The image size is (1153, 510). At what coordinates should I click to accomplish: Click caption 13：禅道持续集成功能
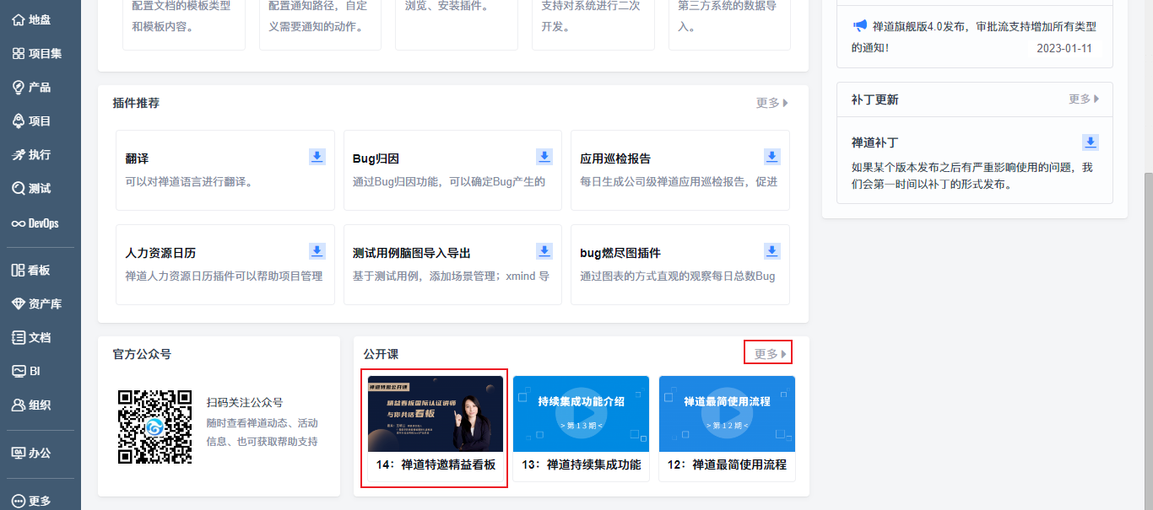pos(581,464)
